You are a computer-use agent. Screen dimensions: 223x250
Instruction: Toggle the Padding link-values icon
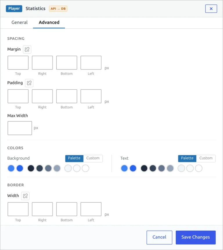click(x=29, y=83)
